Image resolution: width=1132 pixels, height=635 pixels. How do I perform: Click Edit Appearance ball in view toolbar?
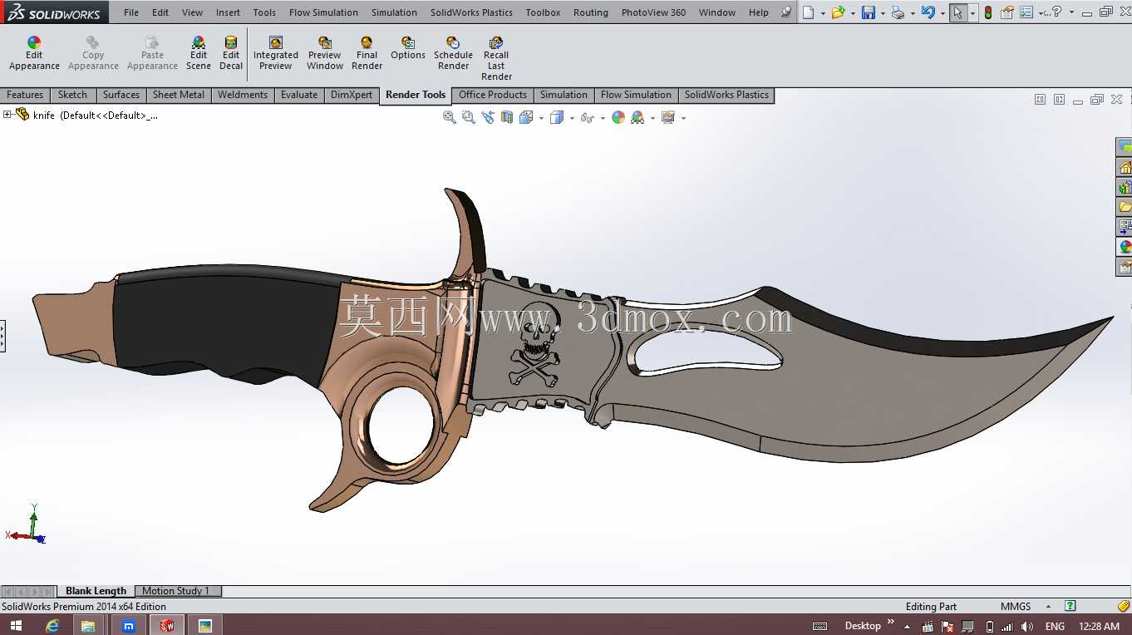tap(618, 118)
